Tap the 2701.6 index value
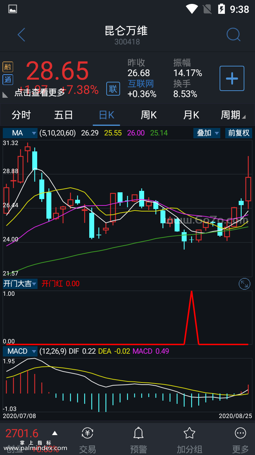255x455 pixels. (22, 433)
